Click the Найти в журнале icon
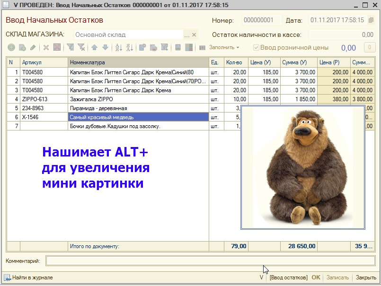 tap(7, 277)
